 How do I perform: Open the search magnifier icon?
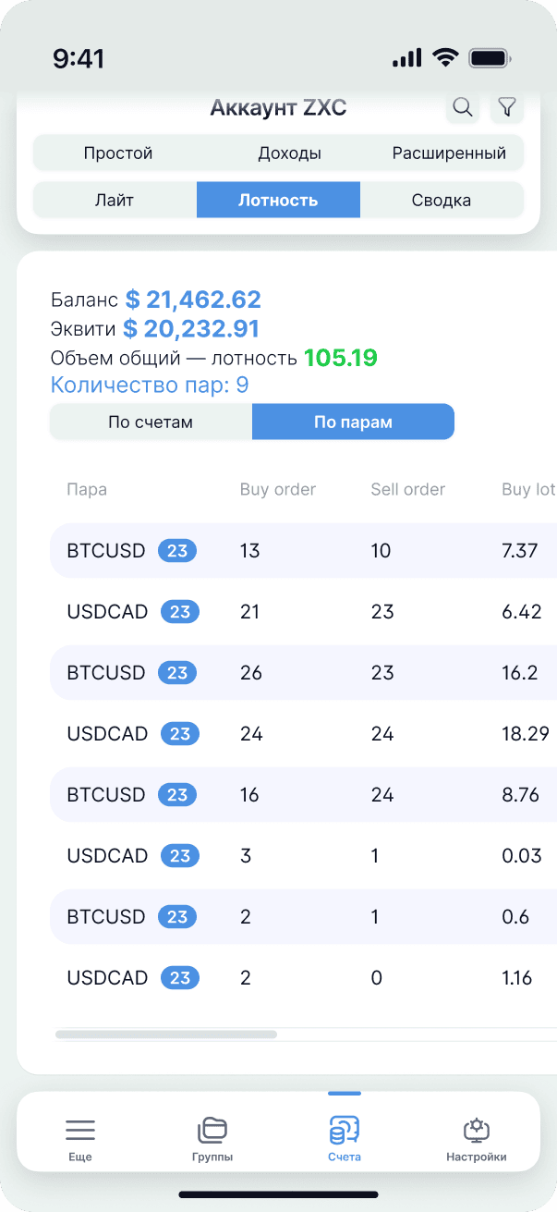[x=463, y=107]
